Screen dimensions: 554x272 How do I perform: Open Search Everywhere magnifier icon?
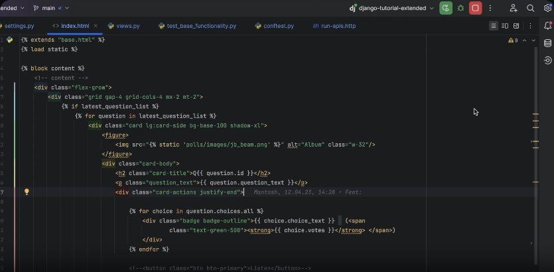point(530,8)
